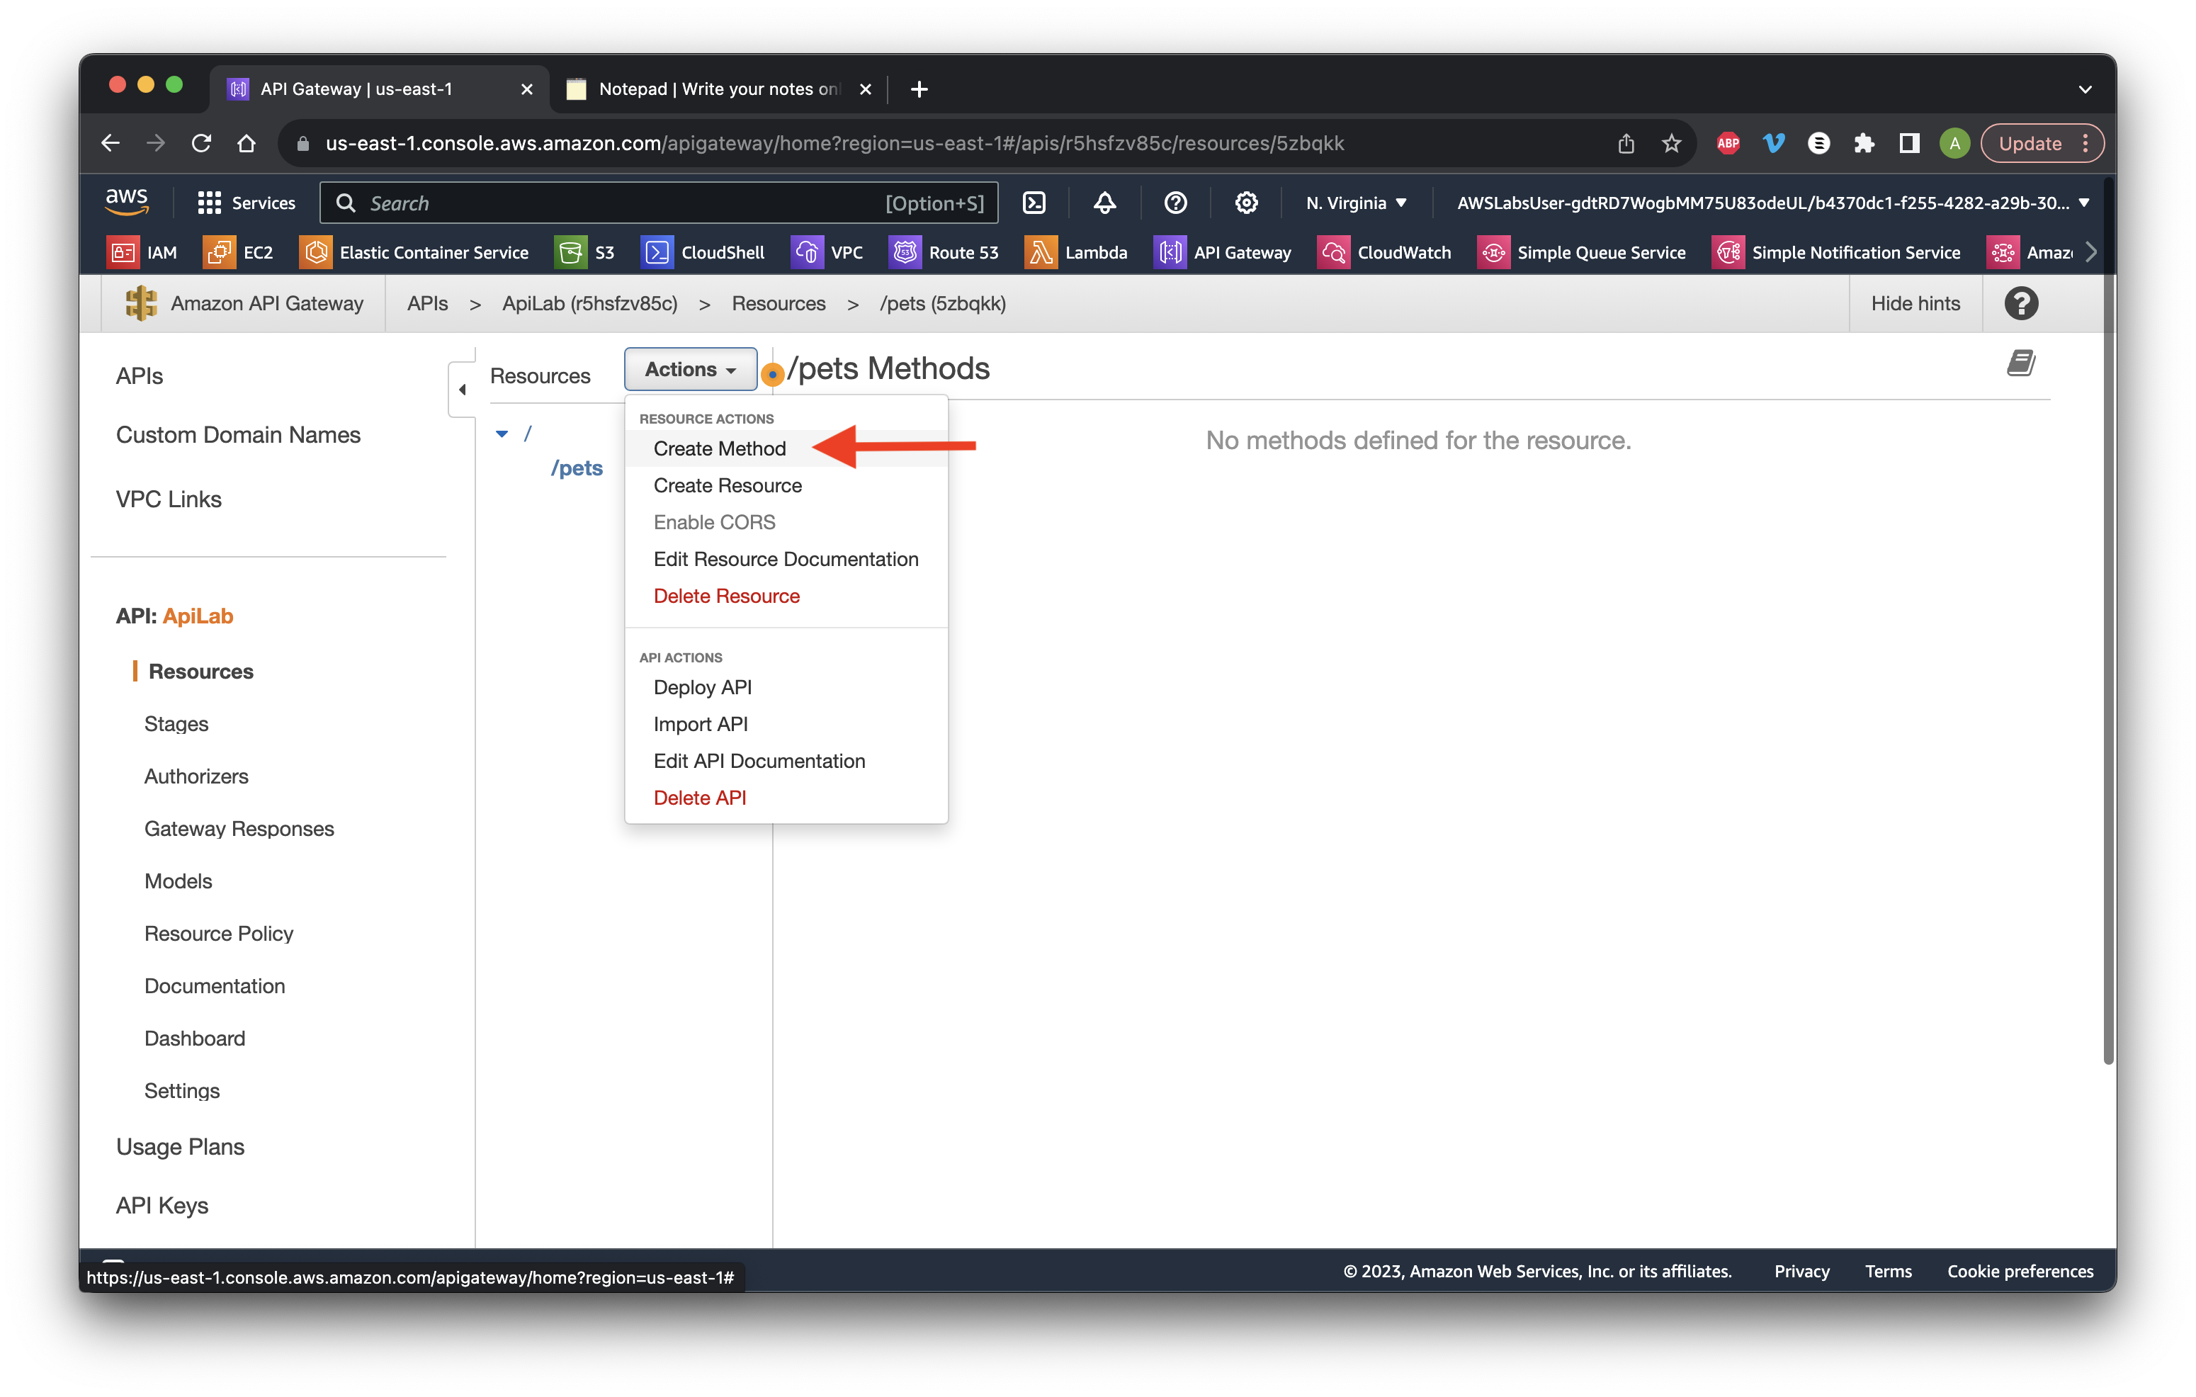Open CloudWatch shortcut
Image resolution: width=2196 pixels, height=1397 pixels.
click(1384, 253)
